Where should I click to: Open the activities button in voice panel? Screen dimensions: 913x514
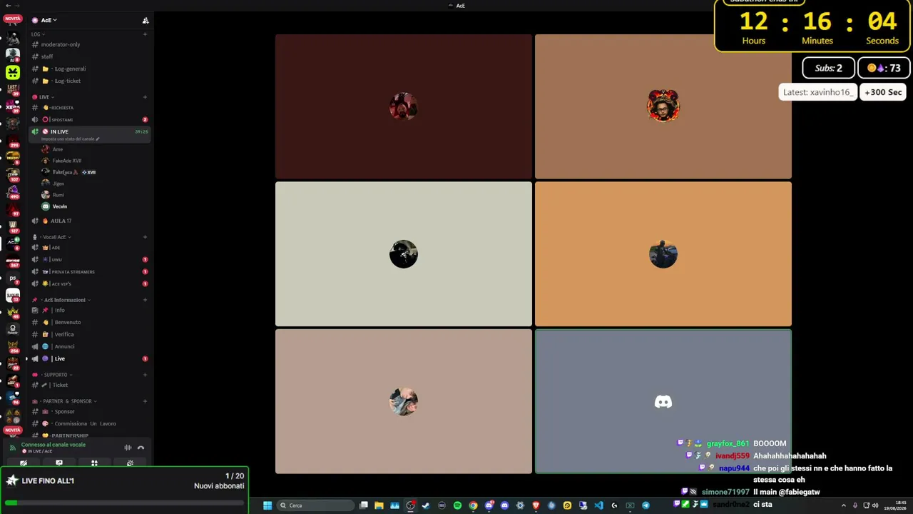point(94,463)
